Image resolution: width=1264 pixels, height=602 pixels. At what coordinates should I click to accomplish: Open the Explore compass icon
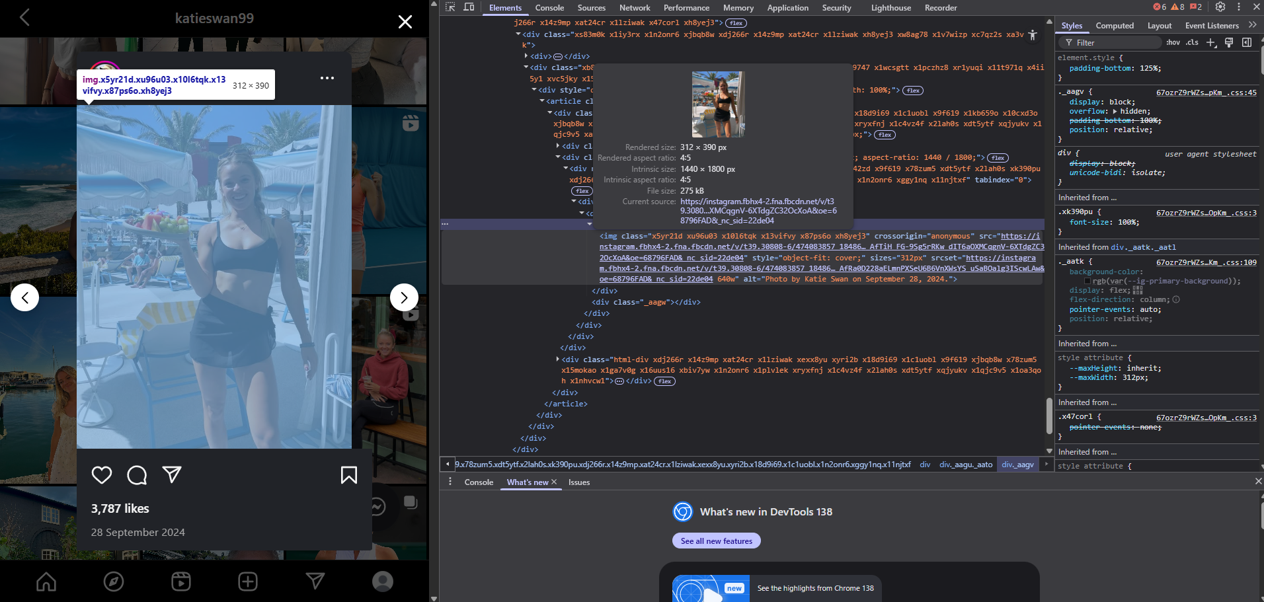coord(114,582)
